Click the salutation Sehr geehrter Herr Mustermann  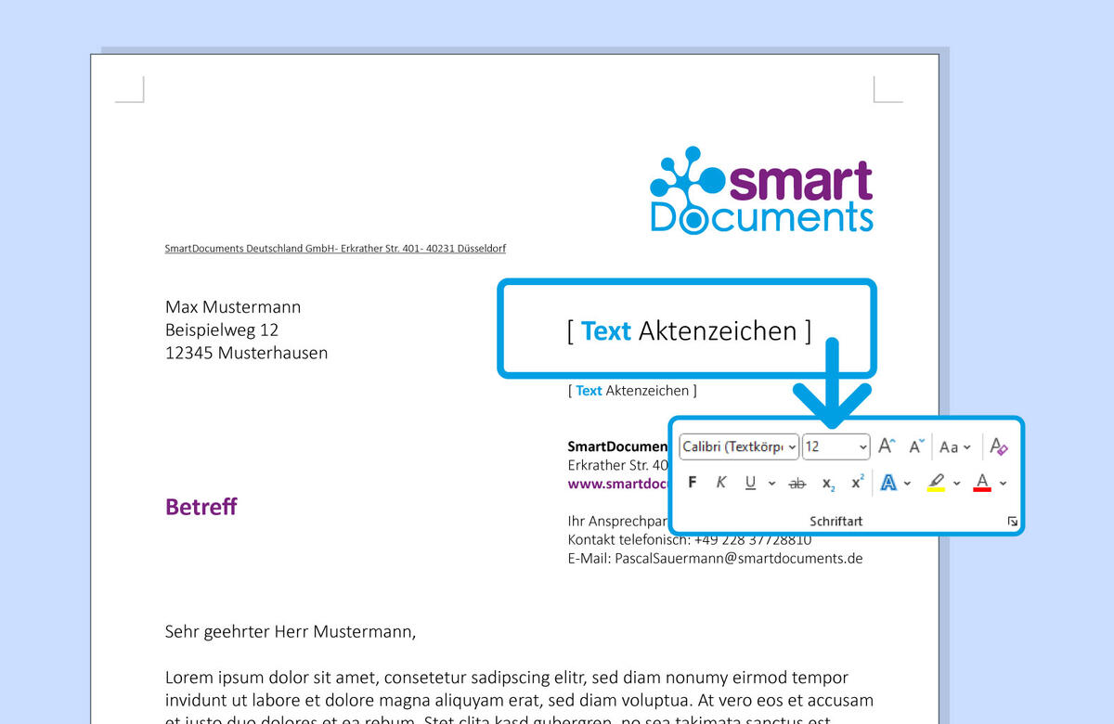291,632
